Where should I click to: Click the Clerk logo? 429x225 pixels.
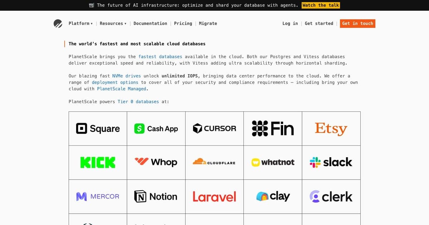coord(331,196)
